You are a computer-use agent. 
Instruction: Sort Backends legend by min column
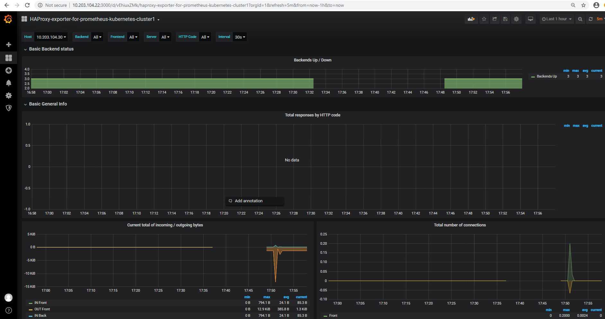pyautogui.click(x=566, y=71)
